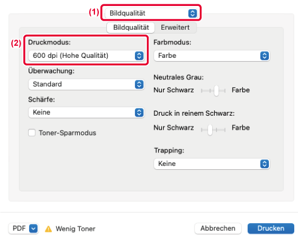Enable the Toner-Sparmodus checkbox
The image size is (298, 240).
[32, 132]
